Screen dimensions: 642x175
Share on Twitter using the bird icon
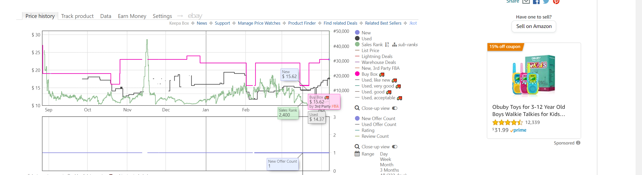[546, 2]
